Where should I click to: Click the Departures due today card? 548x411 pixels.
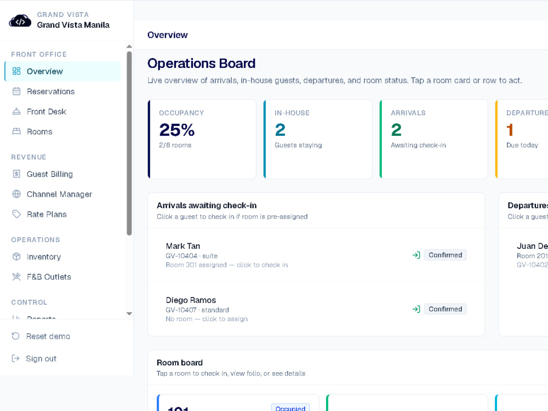tap(522, 139)
